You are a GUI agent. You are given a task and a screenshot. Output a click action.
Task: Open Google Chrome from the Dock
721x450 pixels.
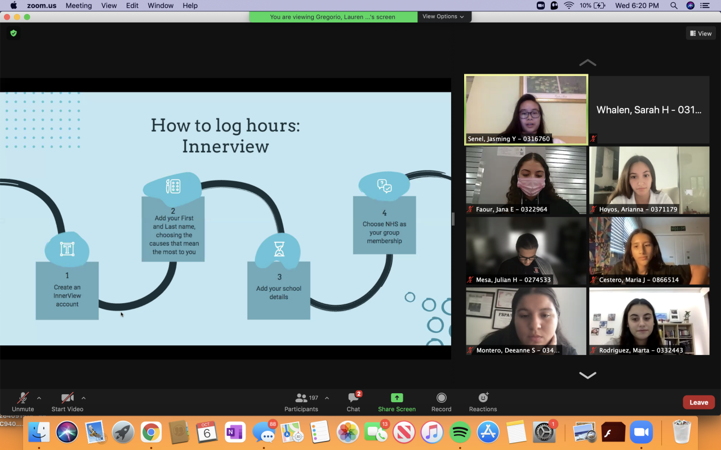coord(151,432)
